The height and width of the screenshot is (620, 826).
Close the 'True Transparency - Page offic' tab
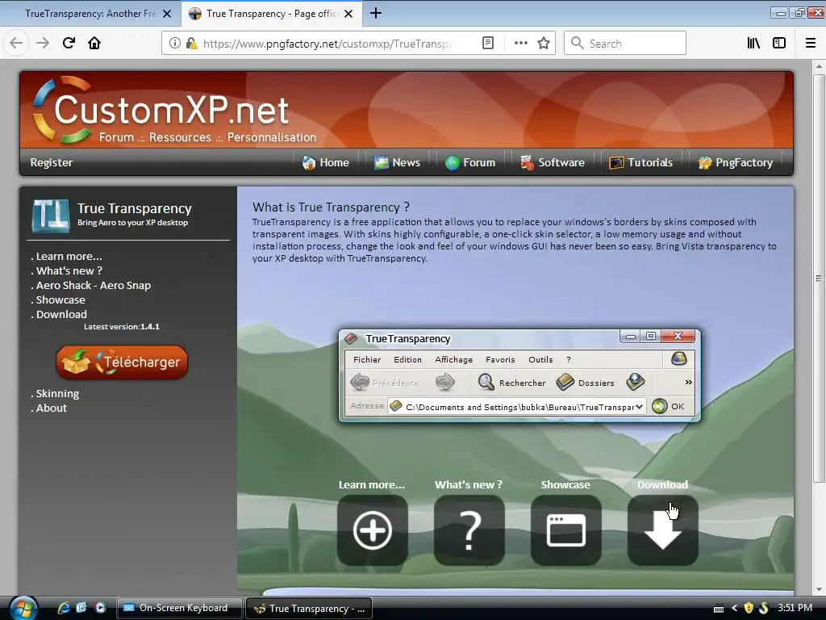tap(348, 14)
